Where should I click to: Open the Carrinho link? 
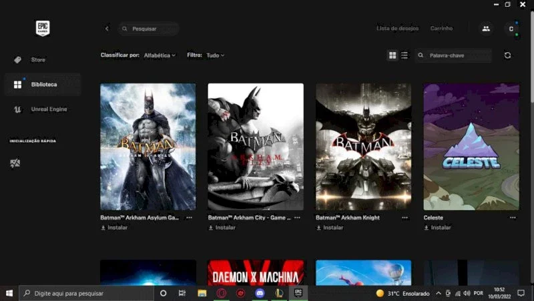click(x=441, y=28)
